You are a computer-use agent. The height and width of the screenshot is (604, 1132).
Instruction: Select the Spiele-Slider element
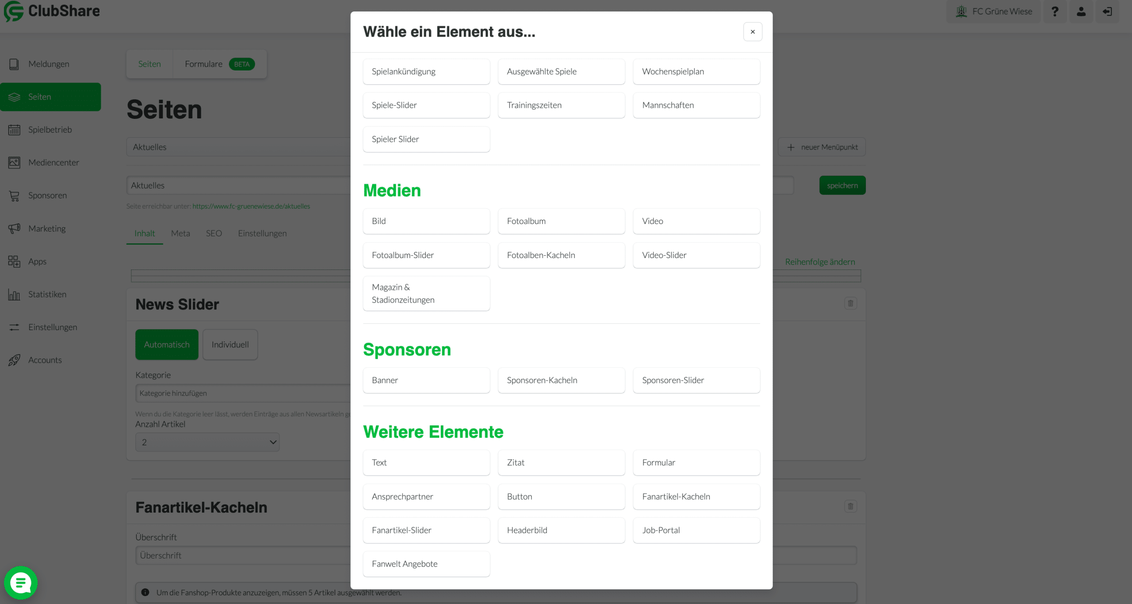coord(426,105)
